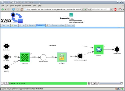Click the output edge label
Screen dimensions: 125x91
click(34, 57)
